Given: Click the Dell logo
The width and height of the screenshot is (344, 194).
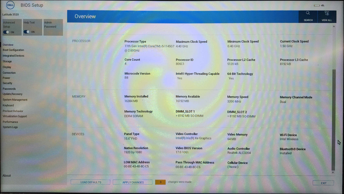Looking at the screenshot, I should pos(10,5).
